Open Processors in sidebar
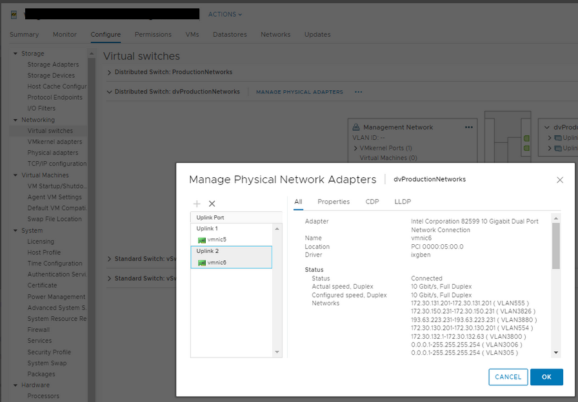578x402 pixels. tap(43, 396)
